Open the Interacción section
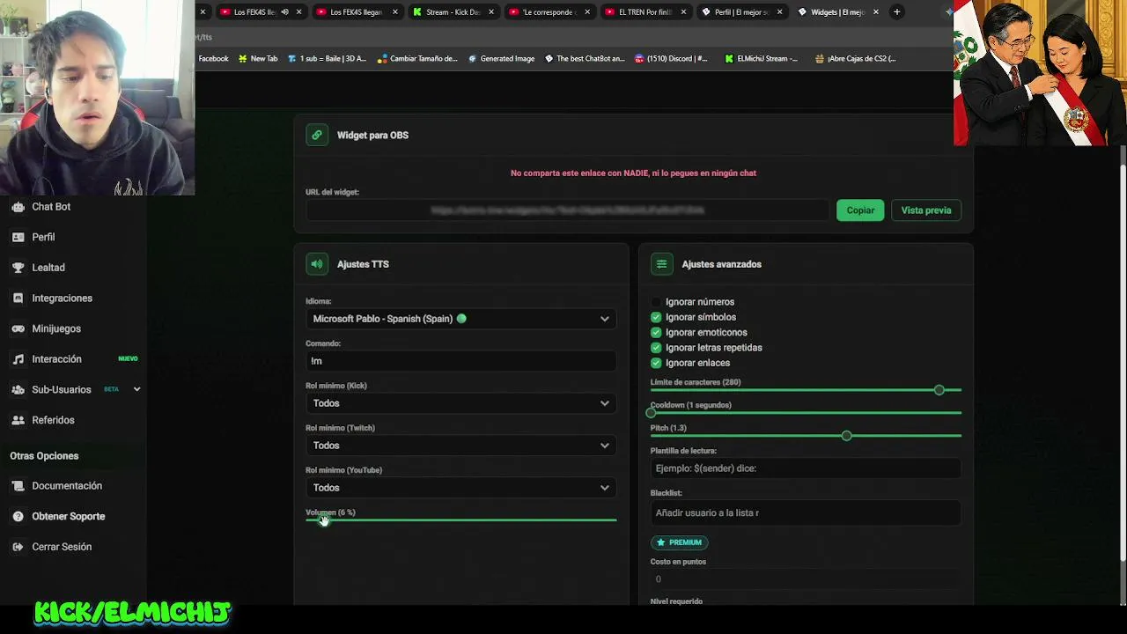Screen dimensions: 1127x634 pos(56,359)
